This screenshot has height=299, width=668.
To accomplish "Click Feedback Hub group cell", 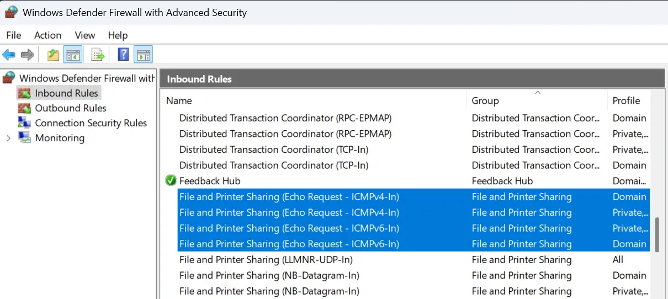I will click(502, 180).
